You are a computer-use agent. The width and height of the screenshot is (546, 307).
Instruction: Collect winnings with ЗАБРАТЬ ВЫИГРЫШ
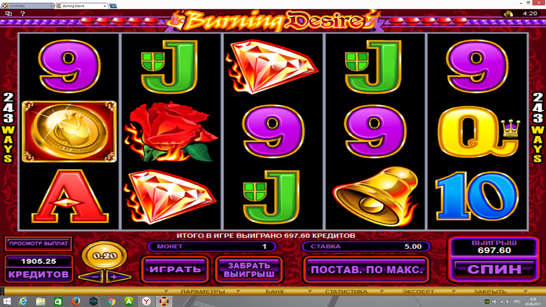249,269
